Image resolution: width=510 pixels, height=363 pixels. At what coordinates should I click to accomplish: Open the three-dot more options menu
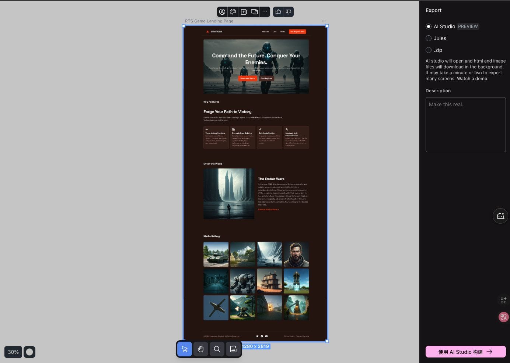pos(265,12)
